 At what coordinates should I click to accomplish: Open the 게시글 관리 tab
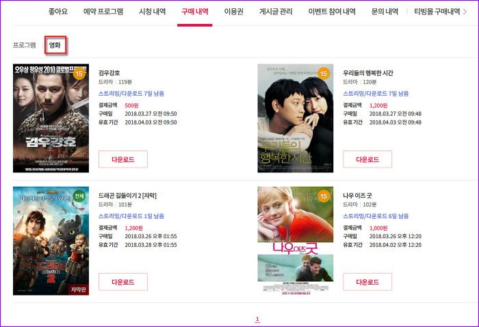coord(276,12)
